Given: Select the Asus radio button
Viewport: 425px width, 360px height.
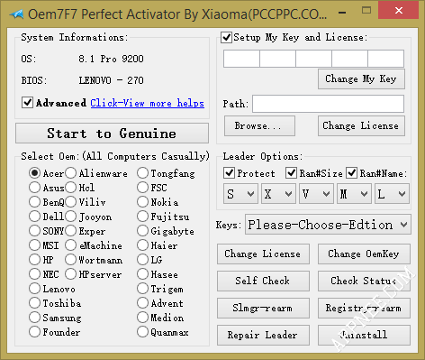Looking at the screenshot, I should [34, 188].
